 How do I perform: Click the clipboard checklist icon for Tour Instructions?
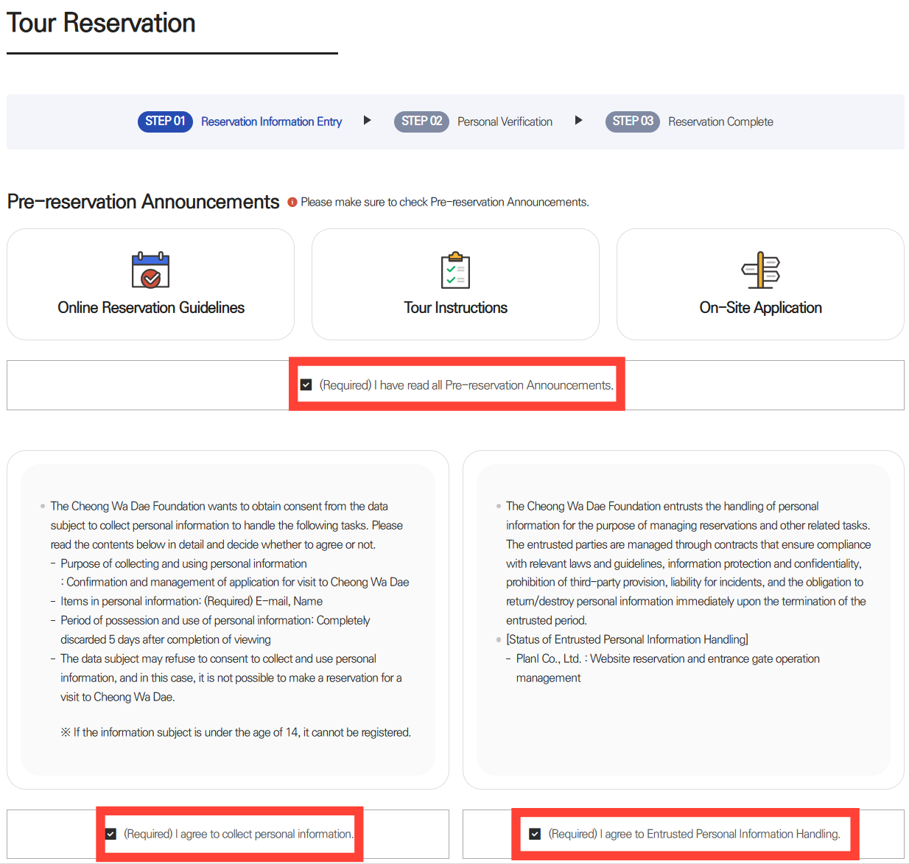(x=455, y=270)
